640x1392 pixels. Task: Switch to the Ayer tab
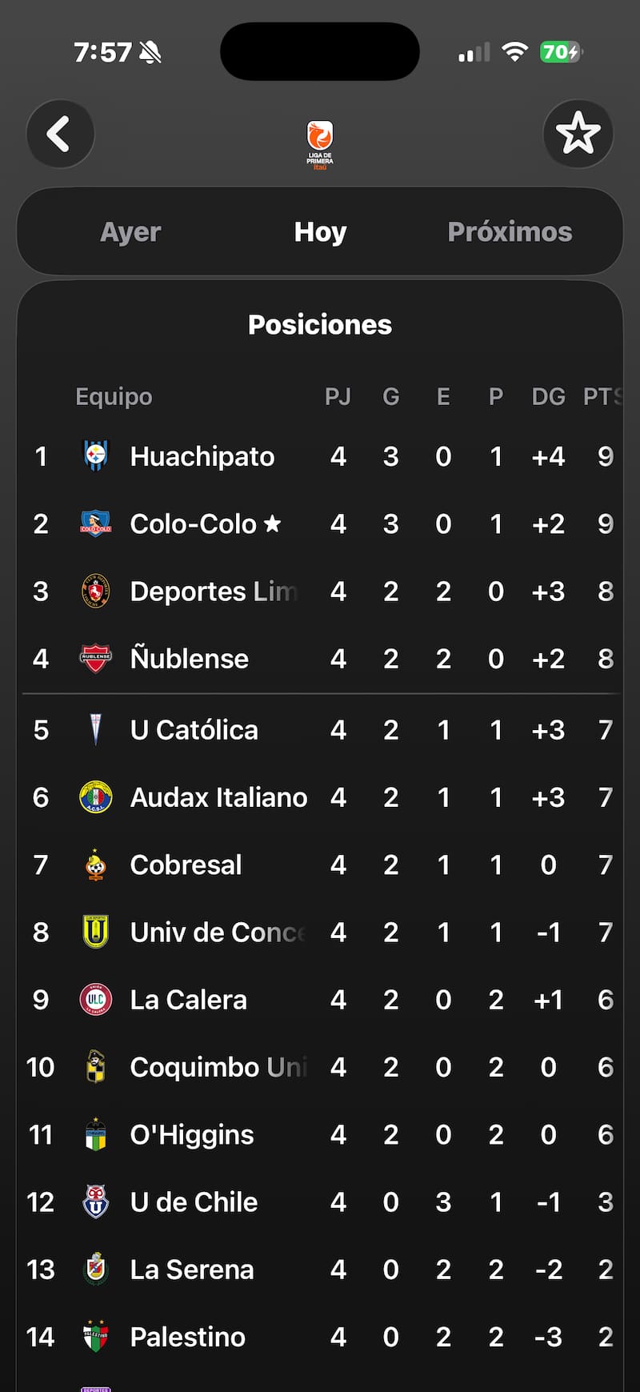click(130, 232)
